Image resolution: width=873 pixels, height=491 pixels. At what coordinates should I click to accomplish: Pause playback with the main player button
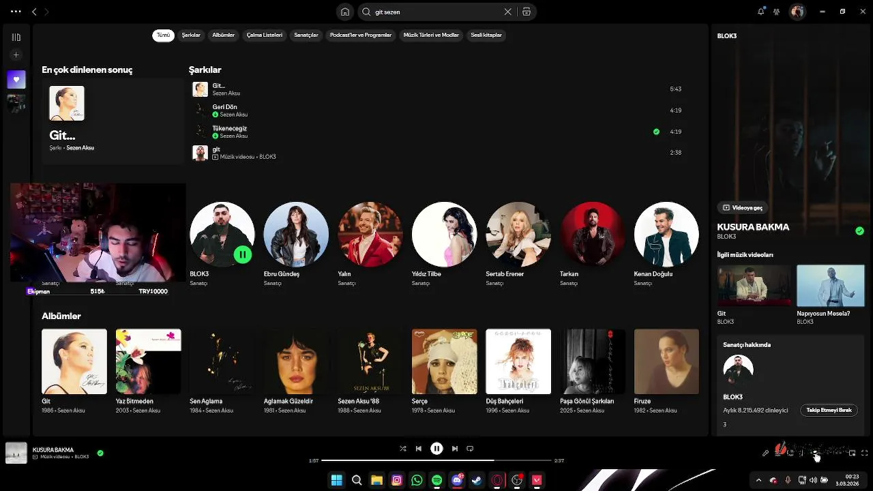point(436,449)
